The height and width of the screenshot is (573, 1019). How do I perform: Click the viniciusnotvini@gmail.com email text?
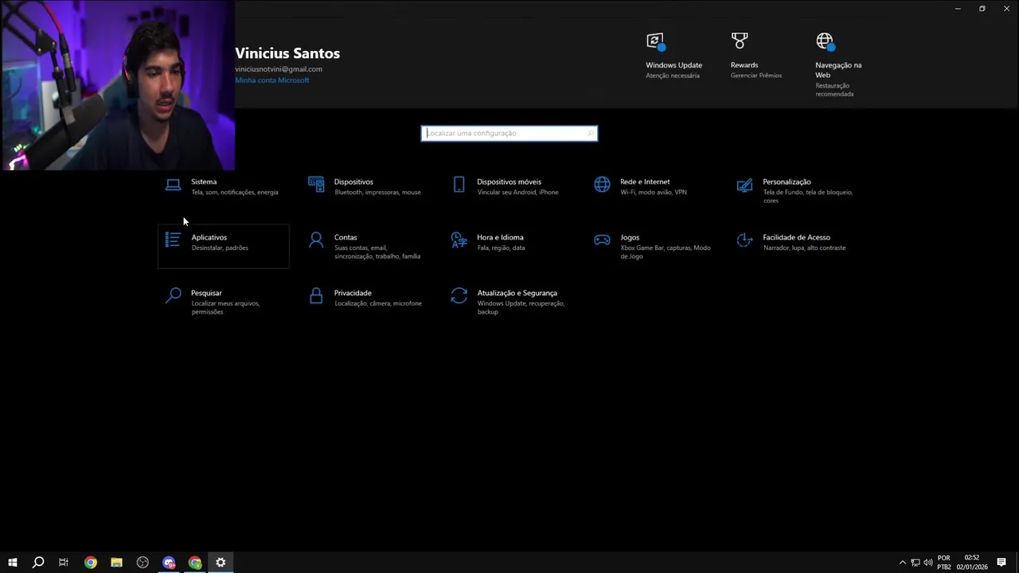[279, 69]
